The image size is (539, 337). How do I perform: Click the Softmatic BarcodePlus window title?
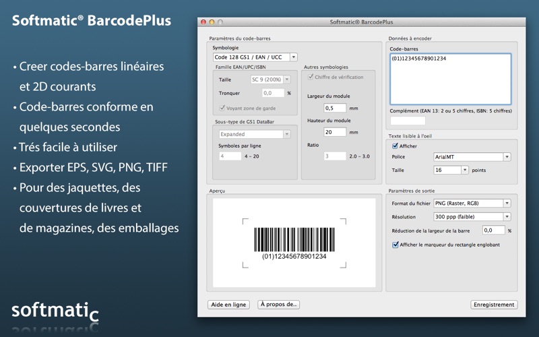coord(361,22)
